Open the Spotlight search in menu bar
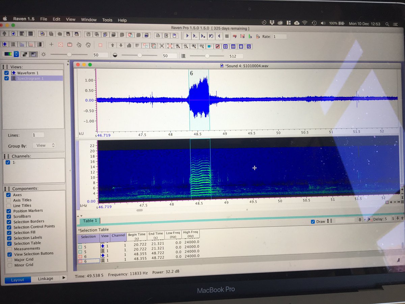The width and height of the screenshot is (405, 304). click(x=387, y=24)
